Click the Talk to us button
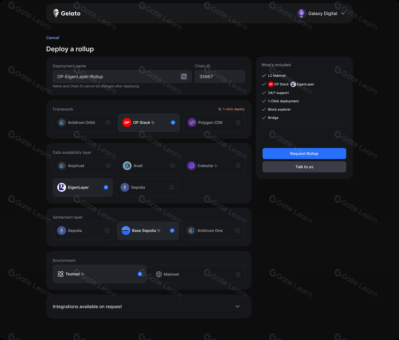The height and width of the screenshot is (340, 399). [304, 167]
